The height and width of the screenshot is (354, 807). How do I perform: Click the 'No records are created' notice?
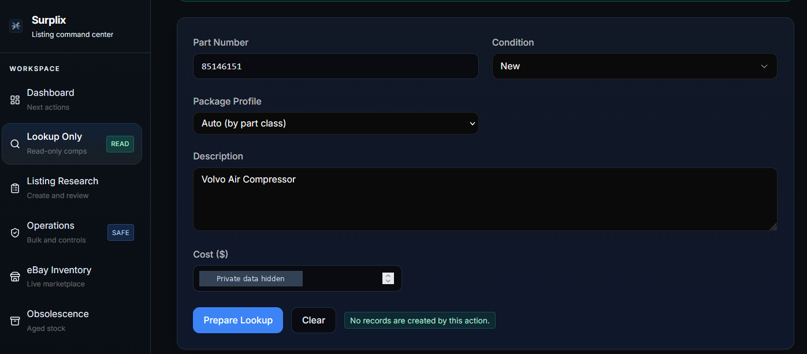pos(420,321)
